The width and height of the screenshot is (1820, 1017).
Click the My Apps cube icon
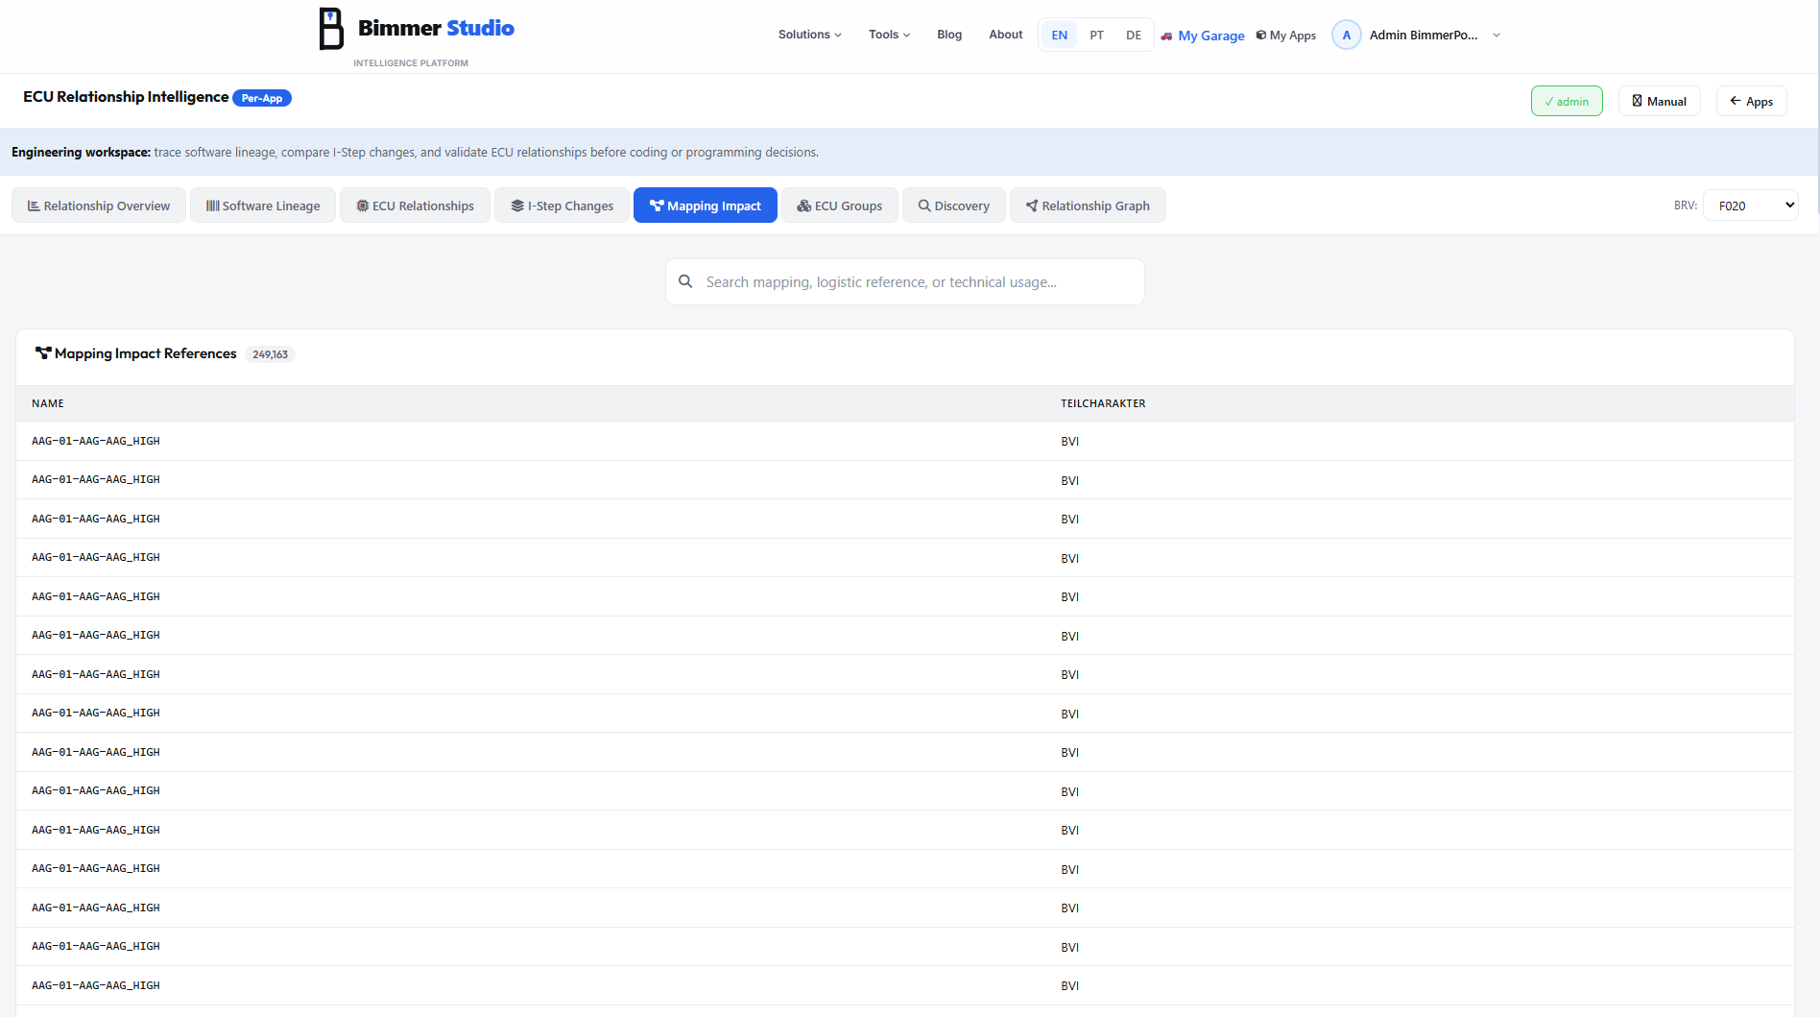click(1261, 35)
